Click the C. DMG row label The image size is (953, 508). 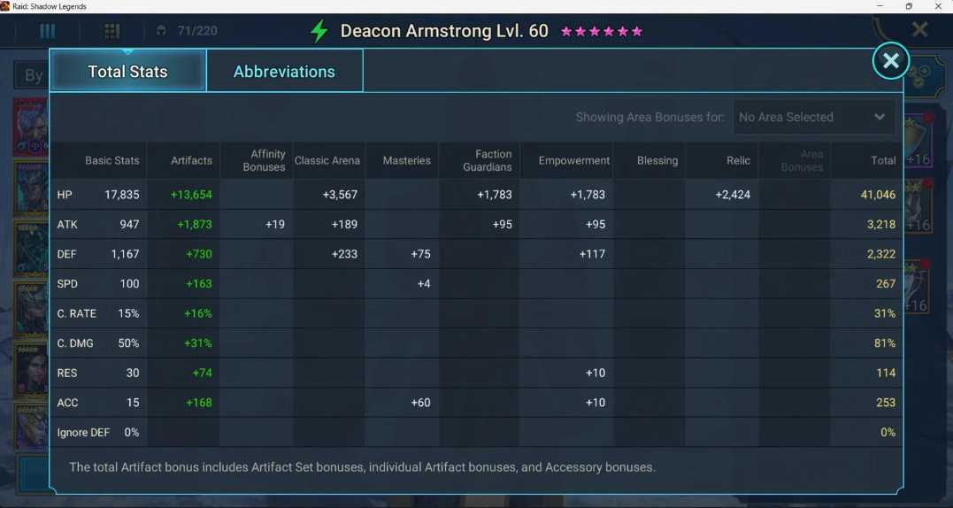pyautogui.click(x=75, y=343)
